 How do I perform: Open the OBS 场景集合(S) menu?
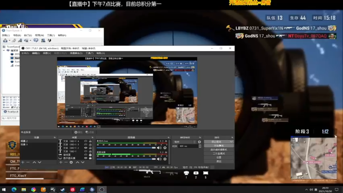tap(76, 53)
